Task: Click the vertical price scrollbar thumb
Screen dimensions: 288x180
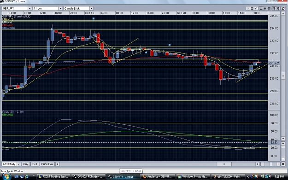Action: point(283,76)
